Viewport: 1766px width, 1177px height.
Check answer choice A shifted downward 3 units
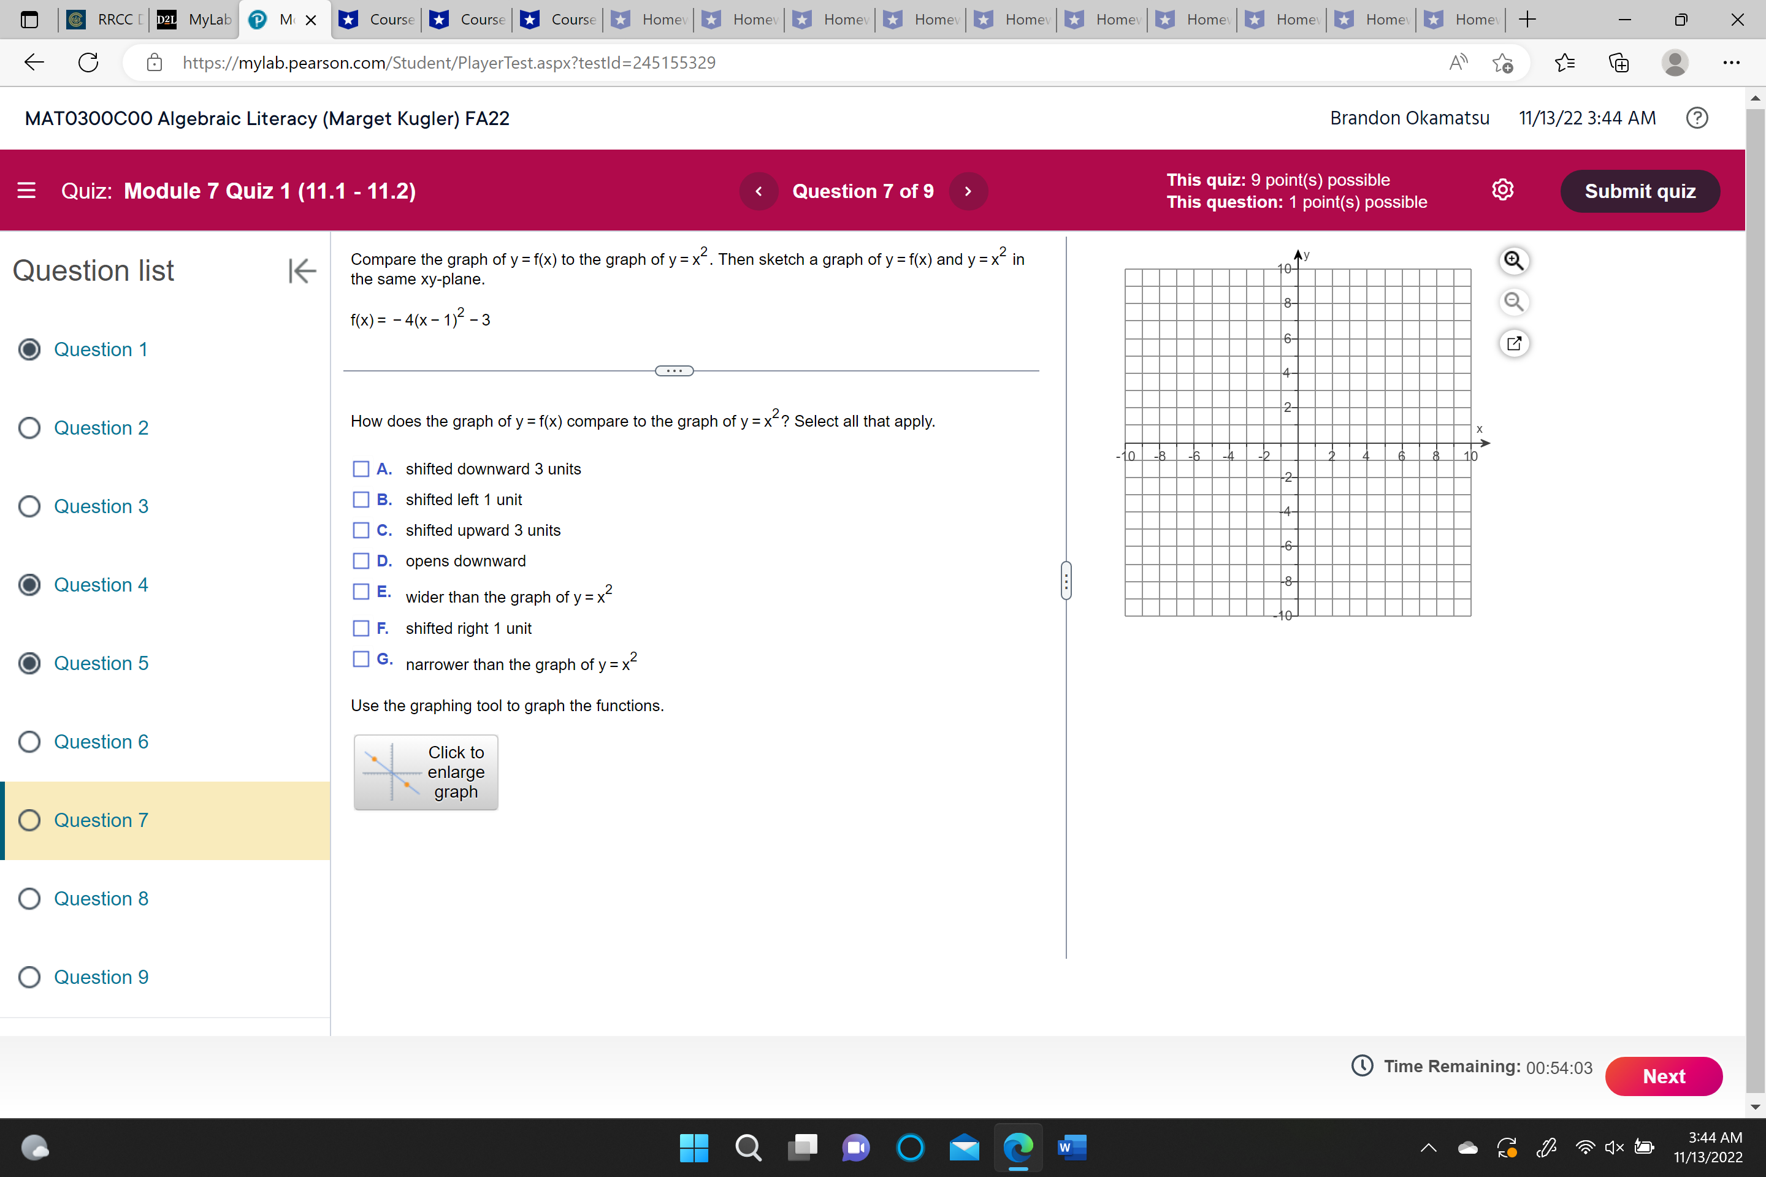361,468
